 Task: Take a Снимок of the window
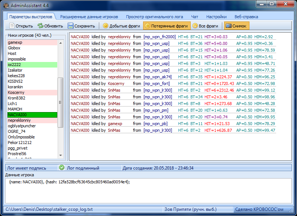coord(236,26)
